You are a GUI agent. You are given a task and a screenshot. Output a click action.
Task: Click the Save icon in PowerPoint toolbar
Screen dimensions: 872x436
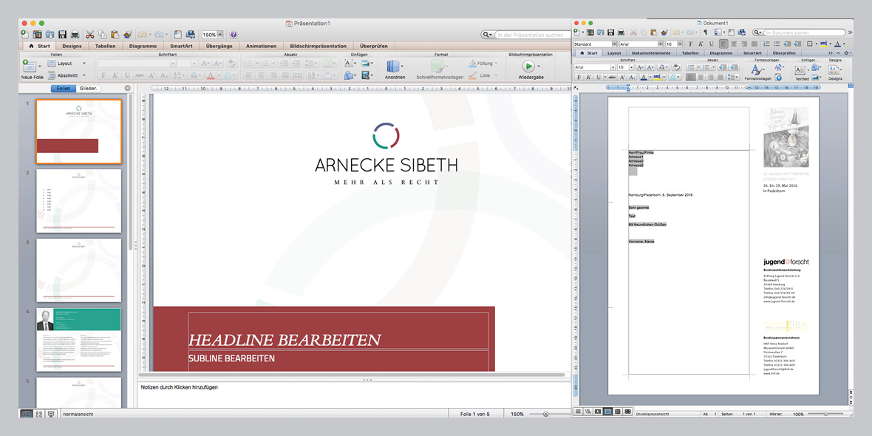click(62, 35)
